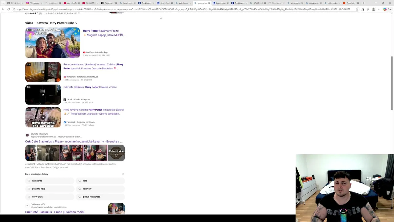This screenshot has height=222, width=394.
Task: Go back with the browser back arrow
Action: [x=3, y=9]
